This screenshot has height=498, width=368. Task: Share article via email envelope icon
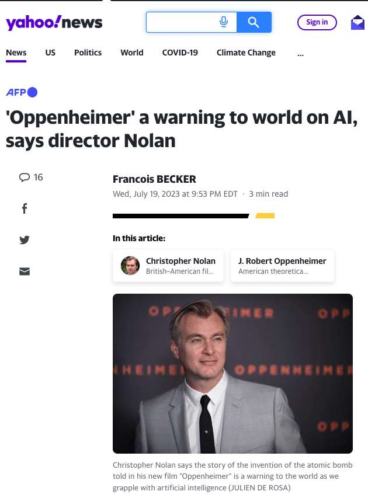(25, 271)
